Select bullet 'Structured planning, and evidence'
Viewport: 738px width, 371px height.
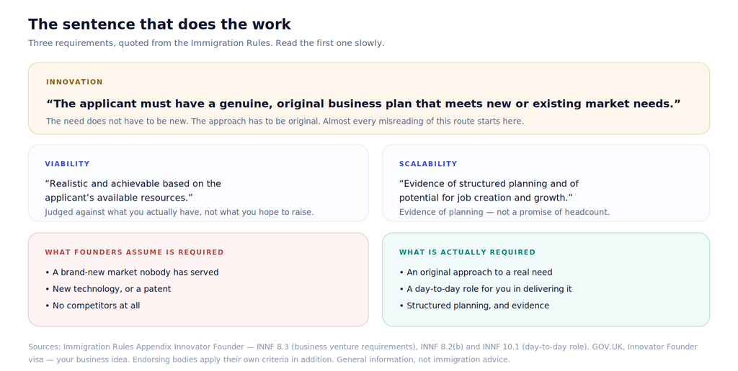(474, 306)
